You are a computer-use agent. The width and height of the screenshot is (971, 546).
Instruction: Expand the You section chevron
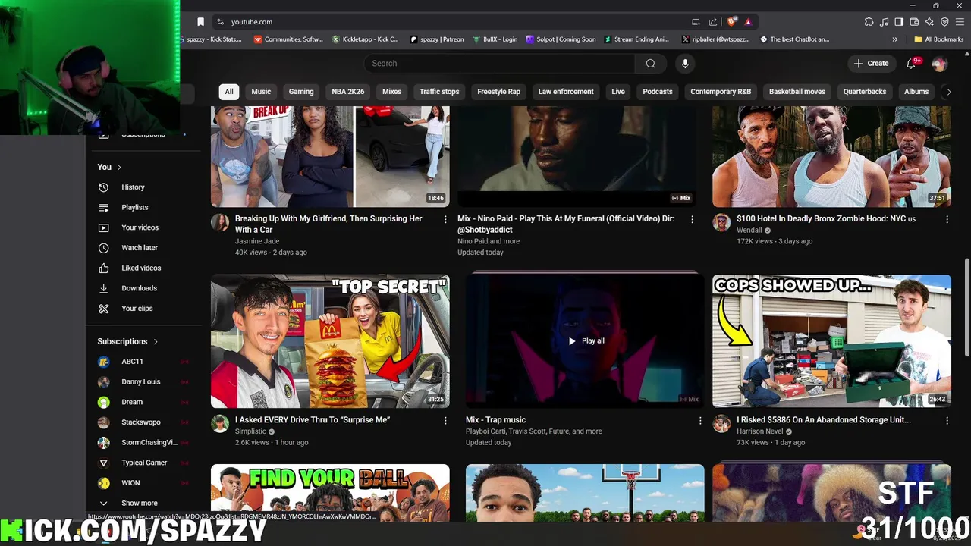click(x=119, y=167)
